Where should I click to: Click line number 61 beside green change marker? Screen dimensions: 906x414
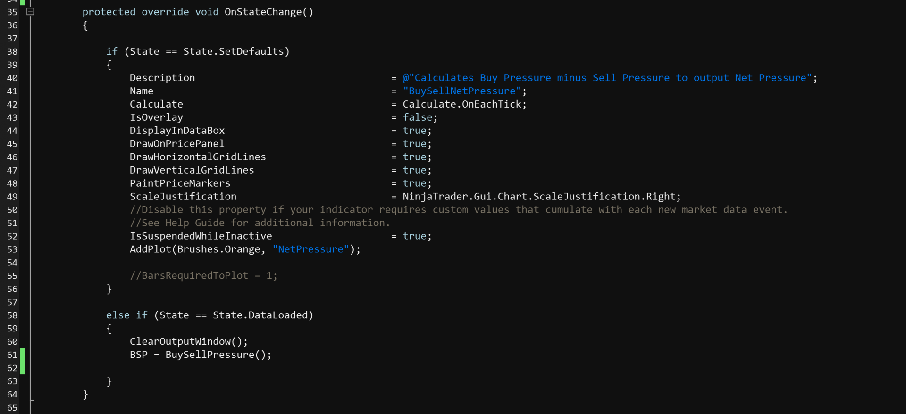click(x=12, y=355)
